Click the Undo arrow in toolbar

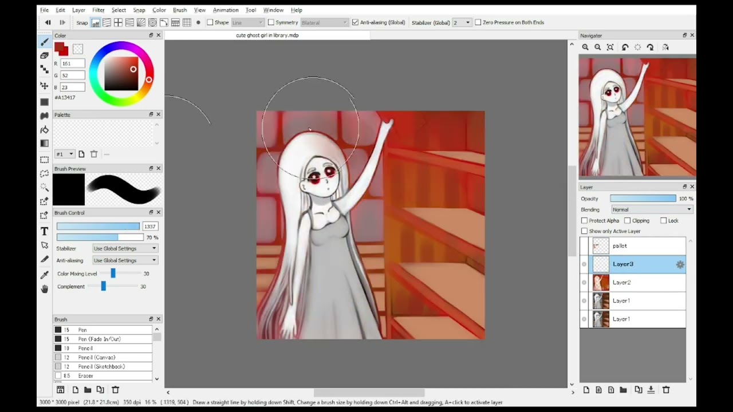point(48,22)
